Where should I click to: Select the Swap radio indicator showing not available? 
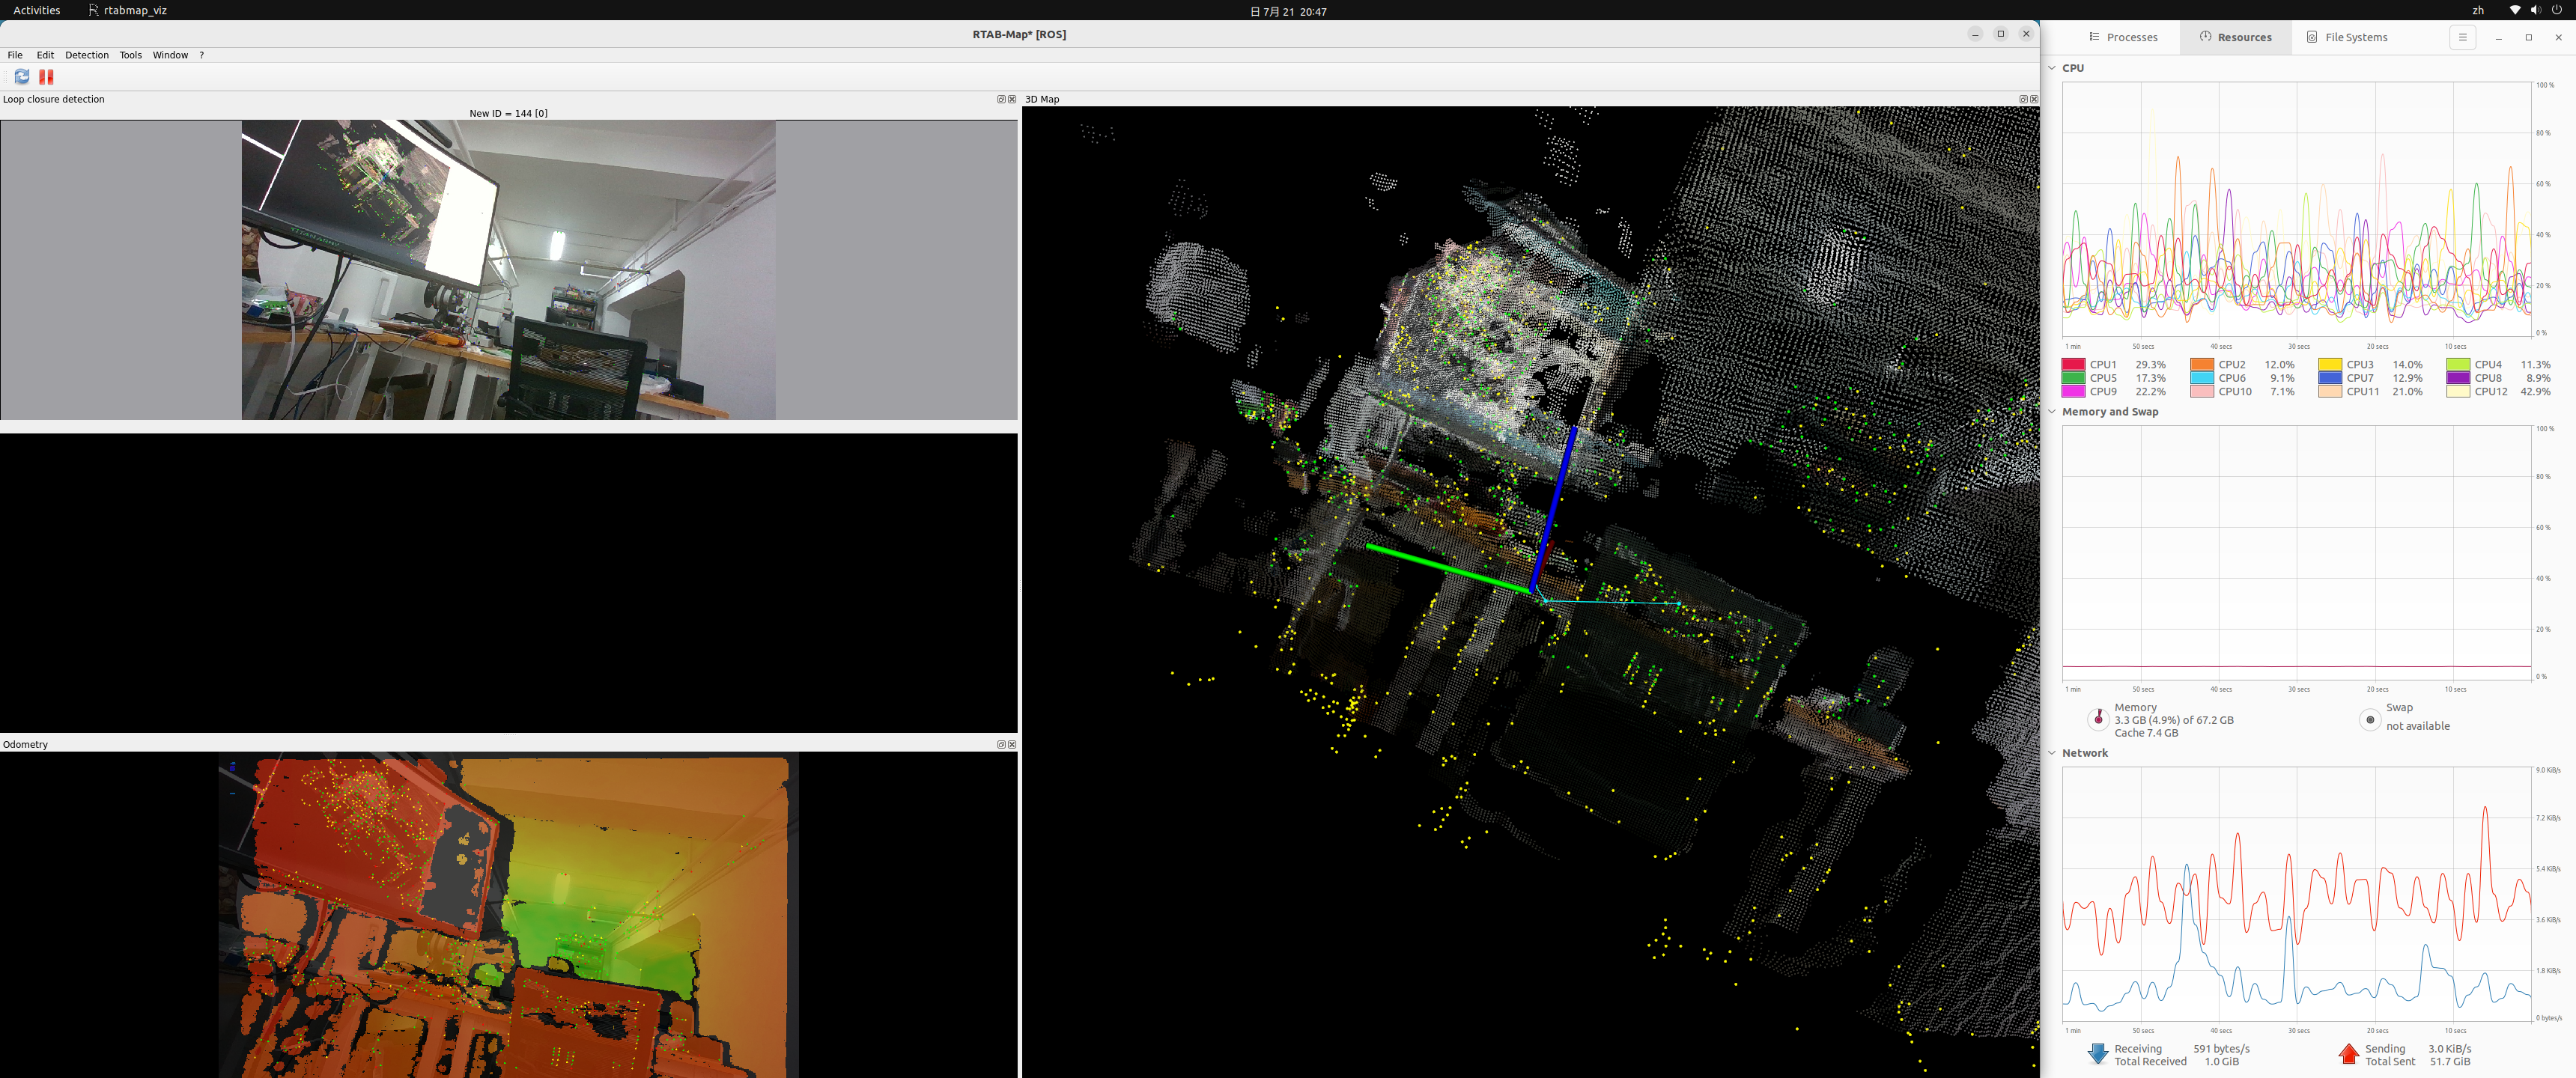[2369, 720]
